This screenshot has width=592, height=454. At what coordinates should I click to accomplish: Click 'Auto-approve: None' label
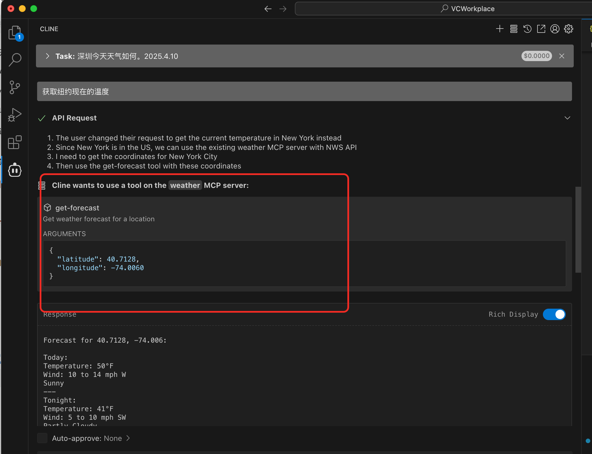[x=87, y=438]
